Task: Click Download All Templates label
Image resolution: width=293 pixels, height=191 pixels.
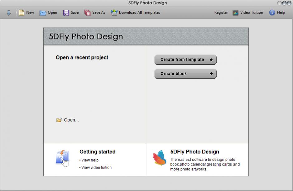Action: pos(140,12)
